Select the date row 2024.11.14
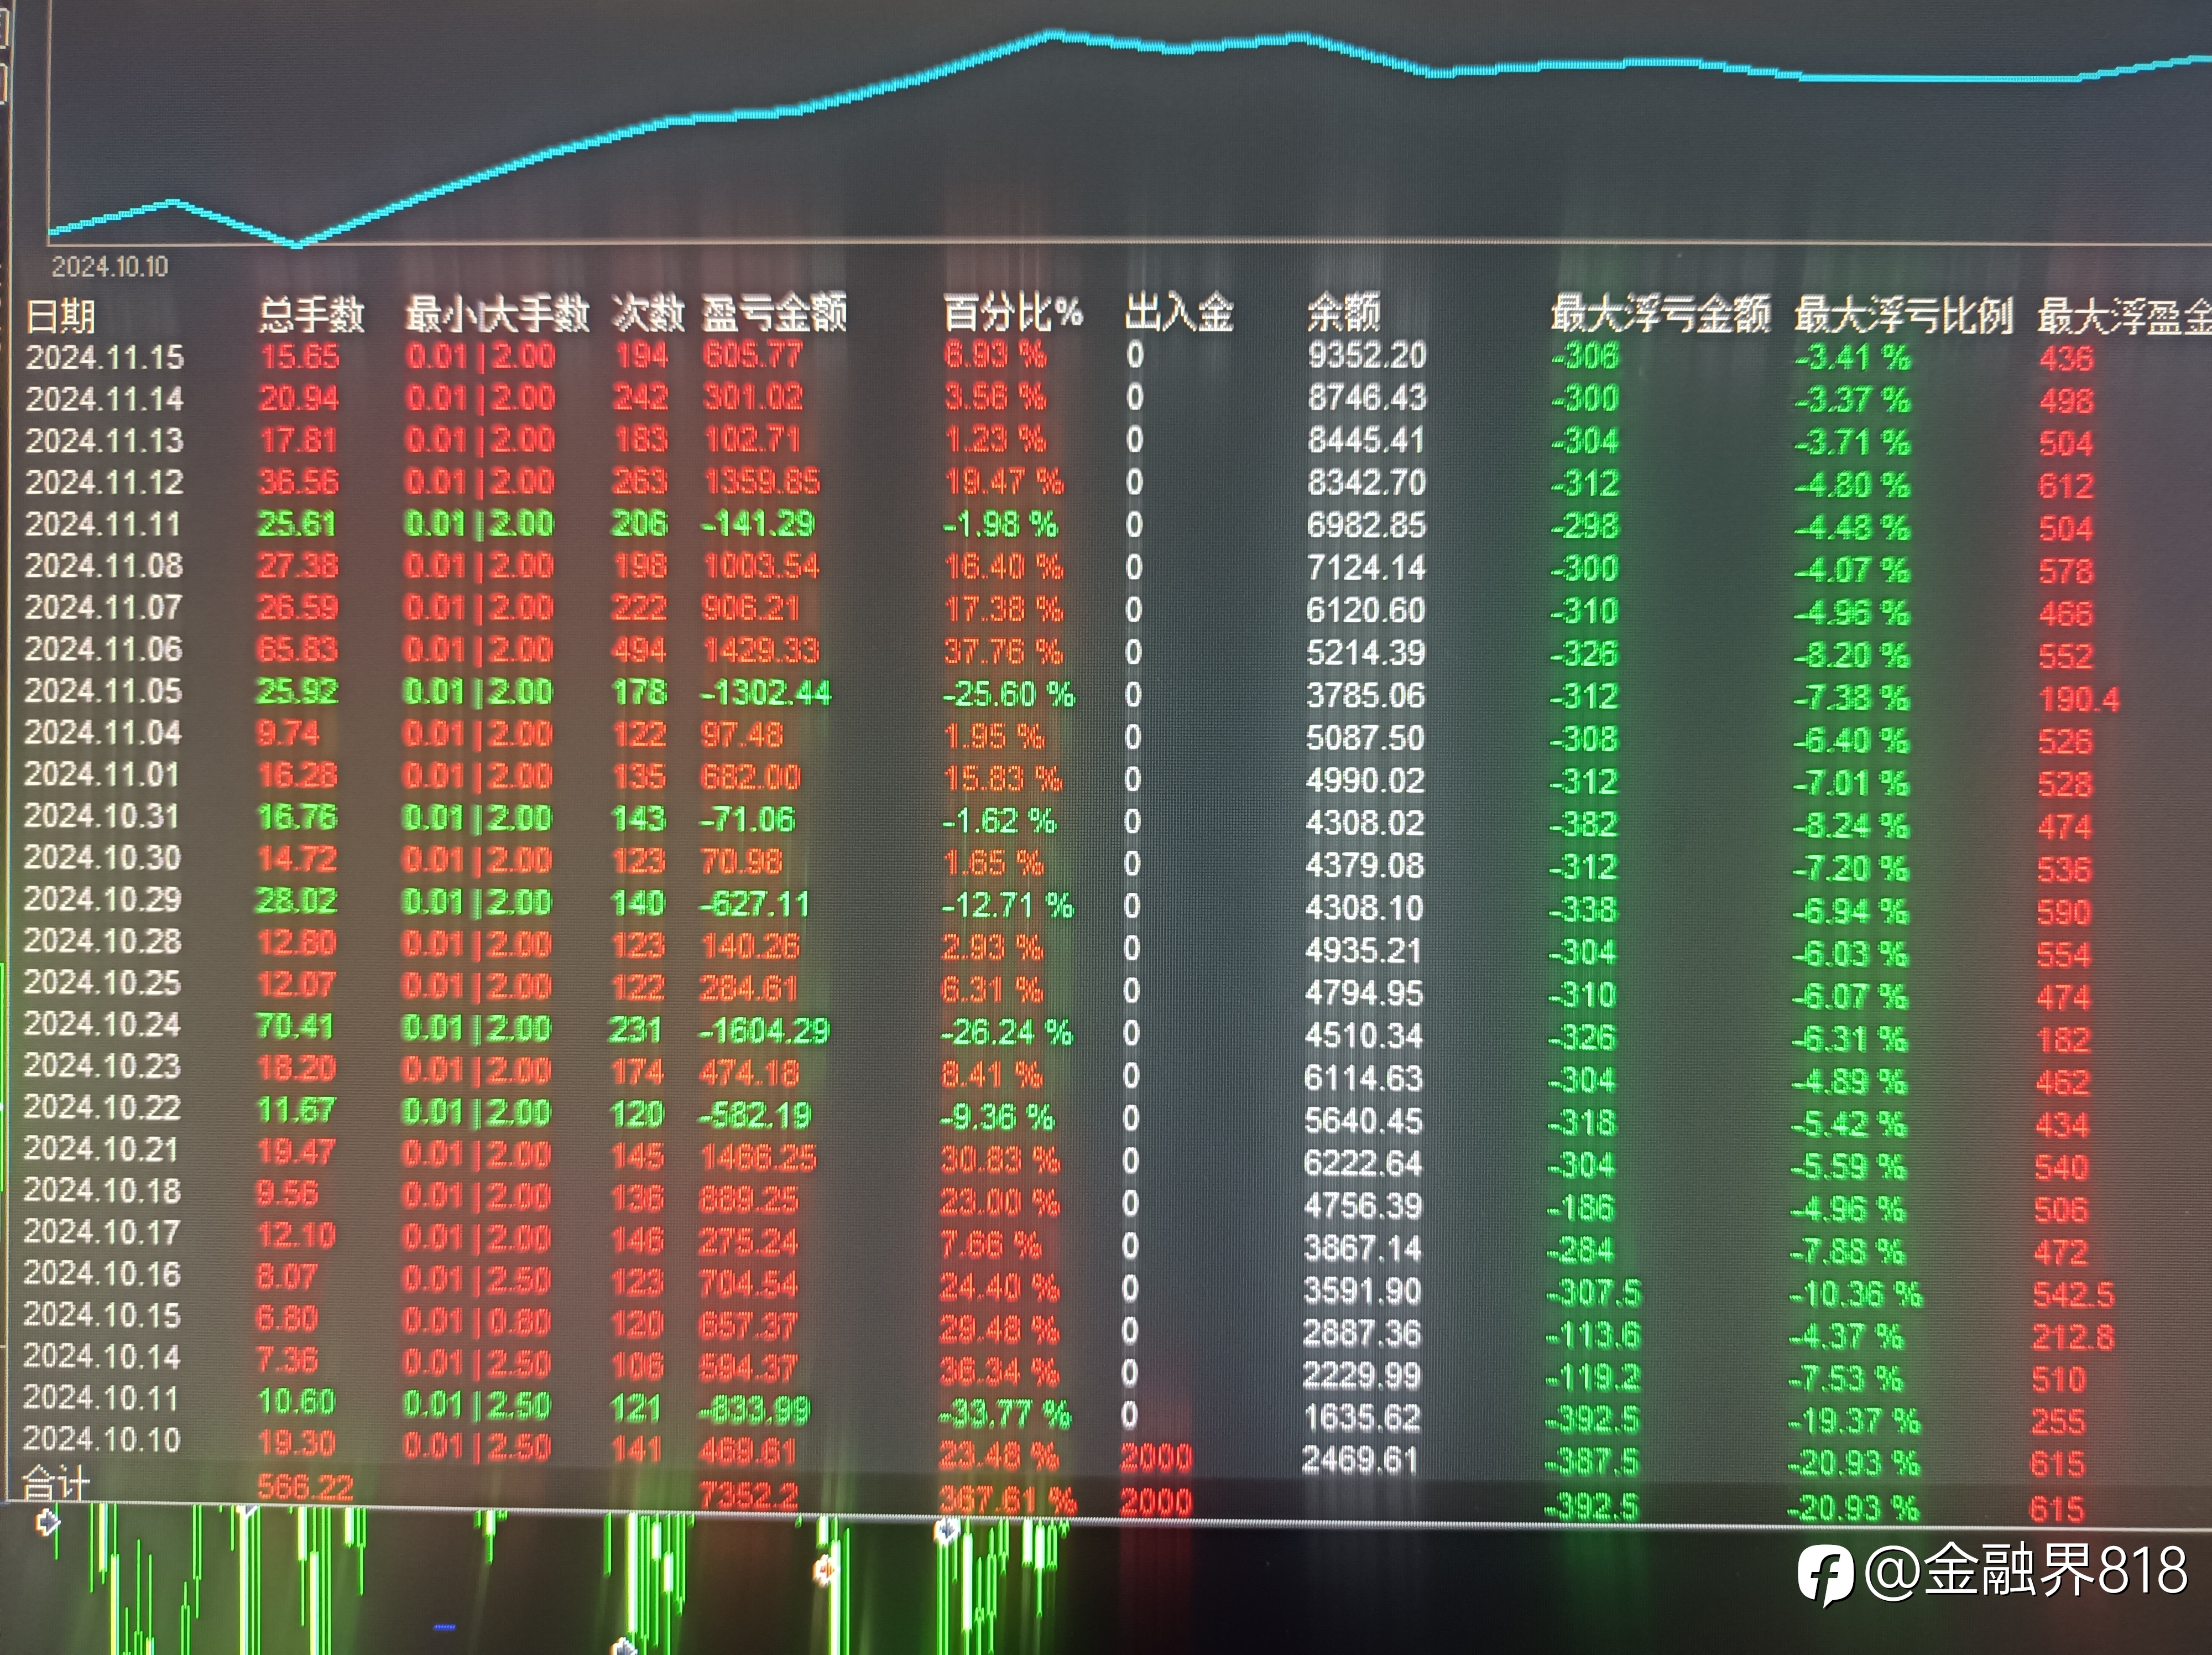 pos(105,399)
